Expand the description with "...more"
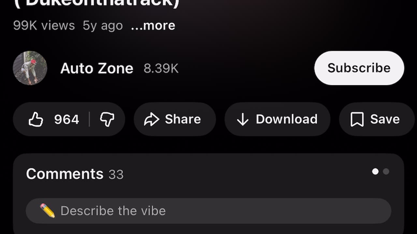 click(153, 26)
